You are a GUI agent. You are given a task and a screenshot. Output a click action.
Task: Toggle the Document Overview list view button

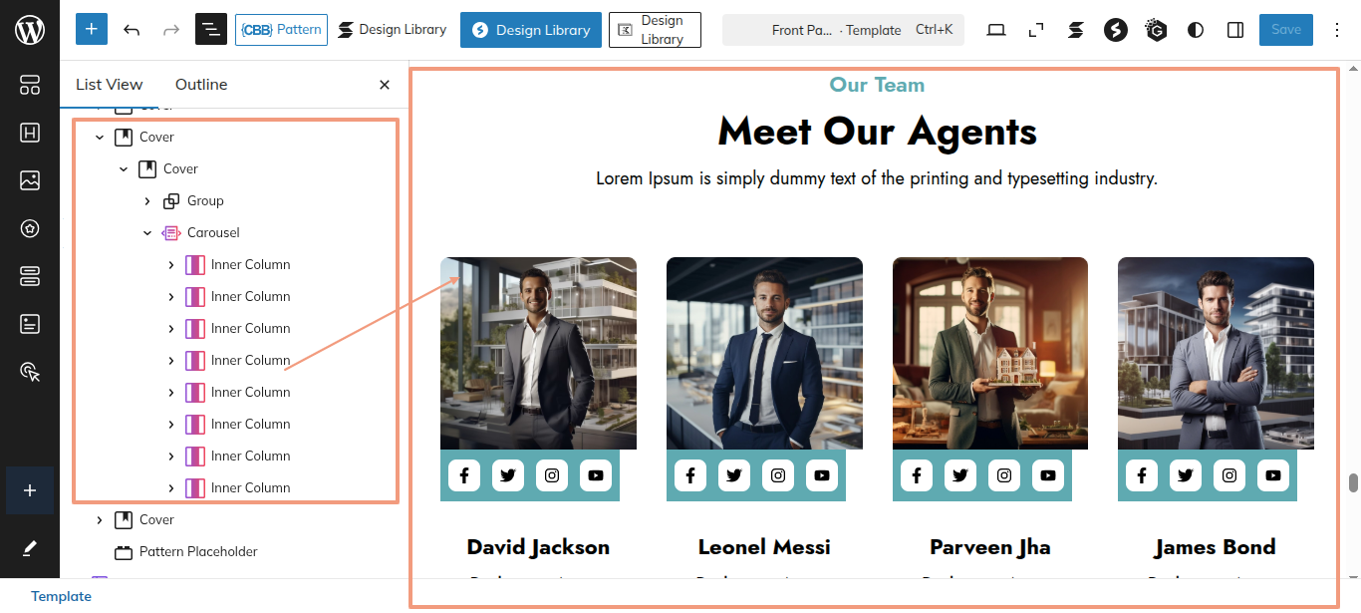tap(211, 30)
